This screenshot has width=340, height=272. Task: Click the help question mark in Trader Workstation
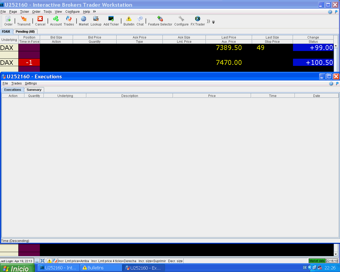pos(330,12)
